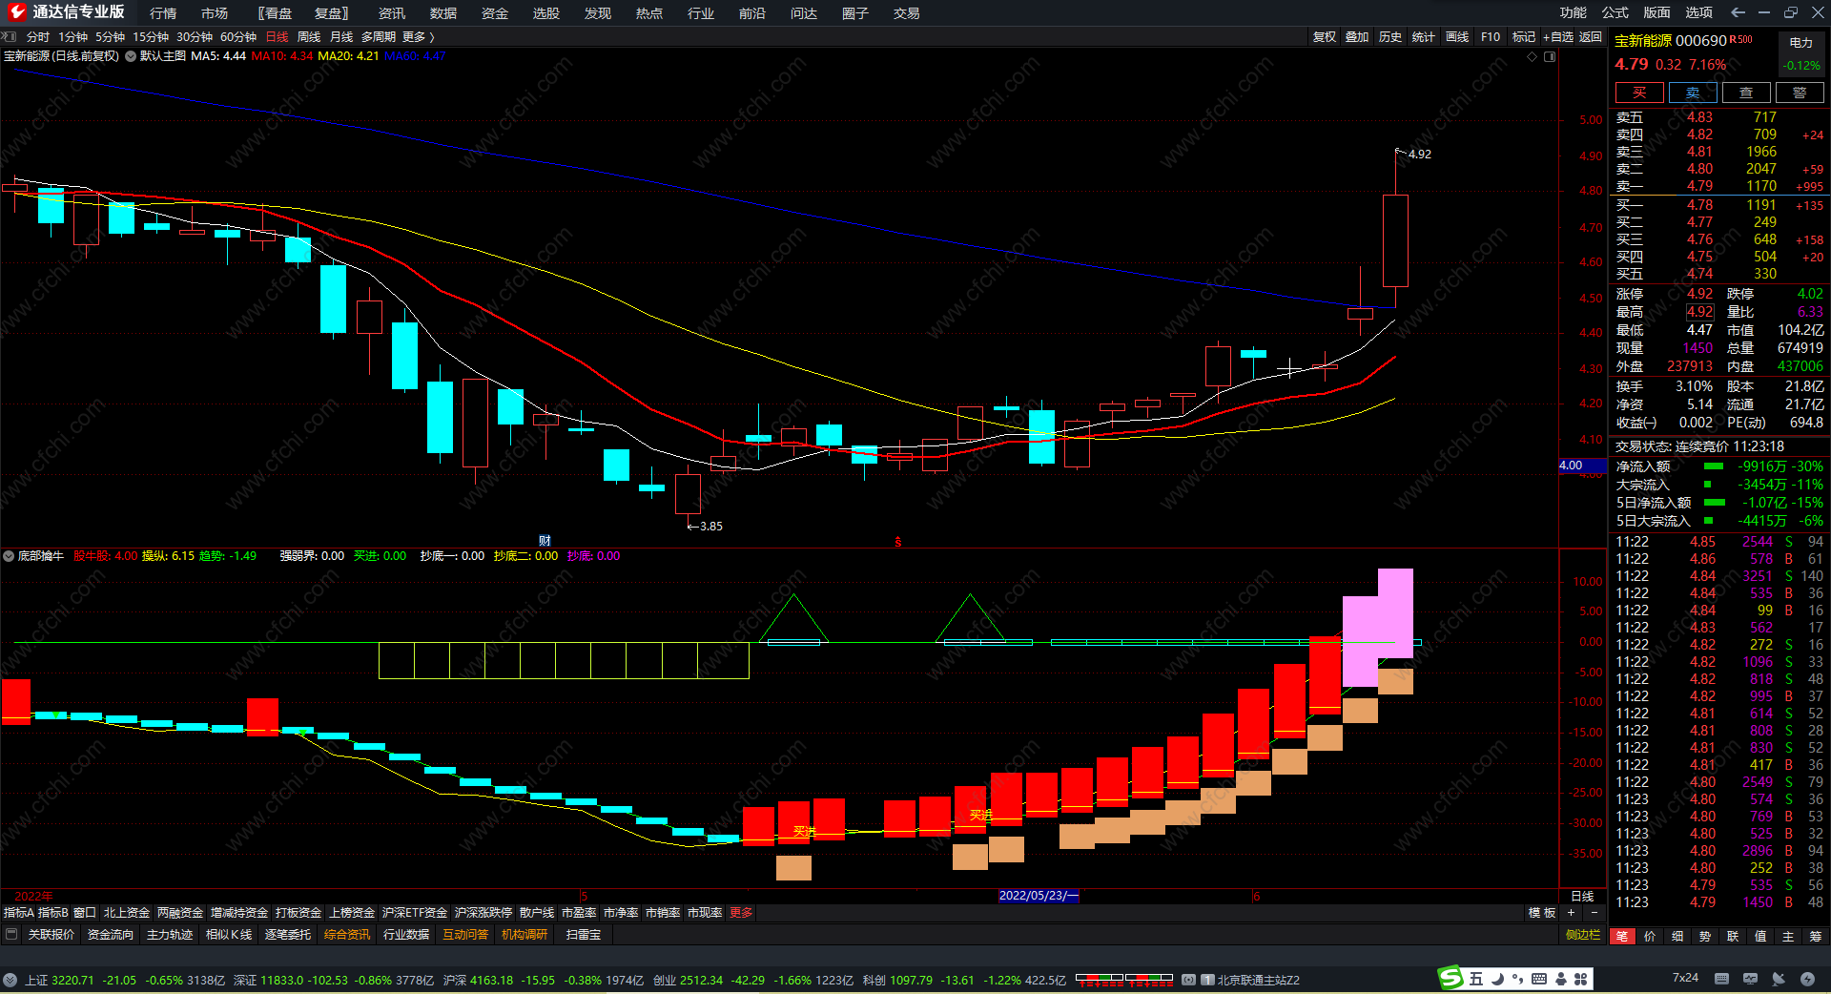Click the satellite dish icon in the status bar

coord(1779,979)
